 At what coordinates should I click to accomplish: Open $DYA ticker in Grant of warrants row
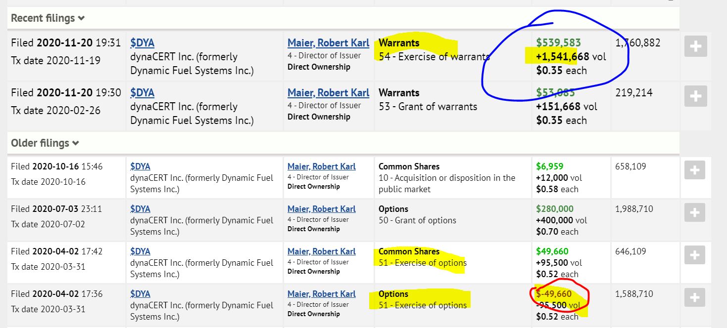[143, 93]
